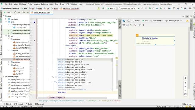This screenshot has height=110, width=195.
Task: Click the ad_heading_color gutter color swatch
Action: tap(34, 22)
